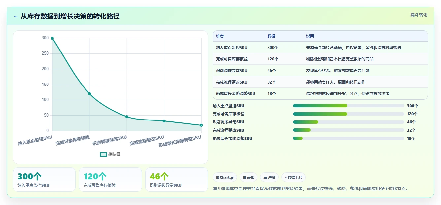
Task: Click x-axis label 完成可售库存核验
Action: click(x=73, y=141)
